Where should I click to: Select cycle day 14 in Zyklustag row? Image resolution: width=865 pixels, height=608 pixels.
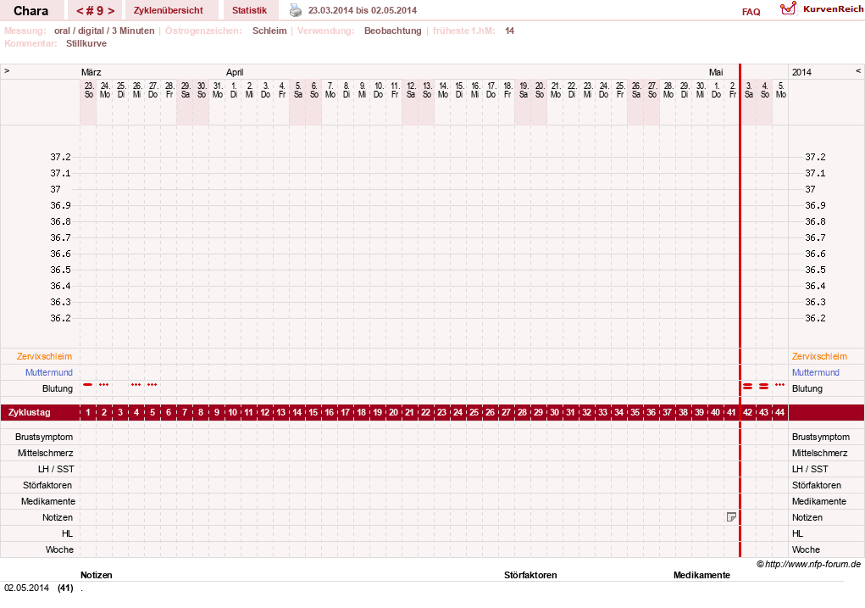[297, 412]
